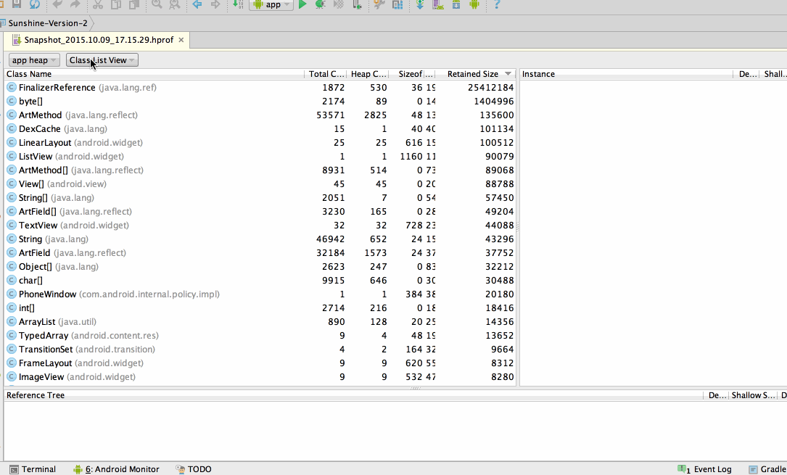Open the app run configuration dropdown
The width and height of the screenshot is (787, 475).
(x=271, y=4)
